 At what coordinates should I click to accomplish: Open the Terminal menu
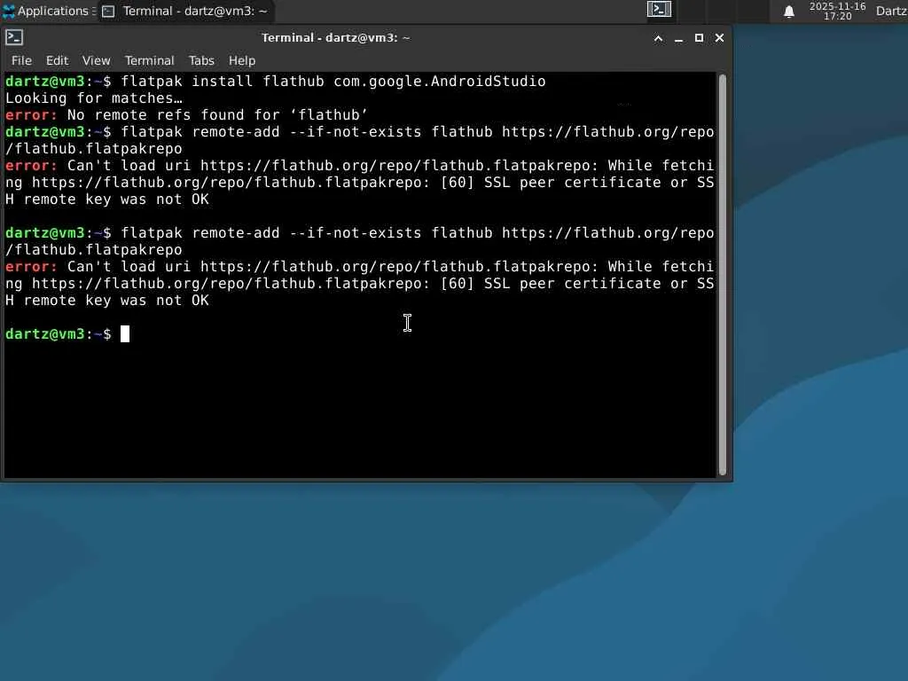[x=149, y=60]
